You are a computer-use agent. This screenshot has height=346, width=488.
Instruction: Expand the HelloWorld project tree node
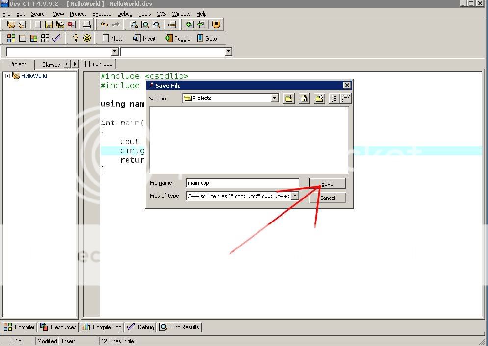click(x=7, y=76)
